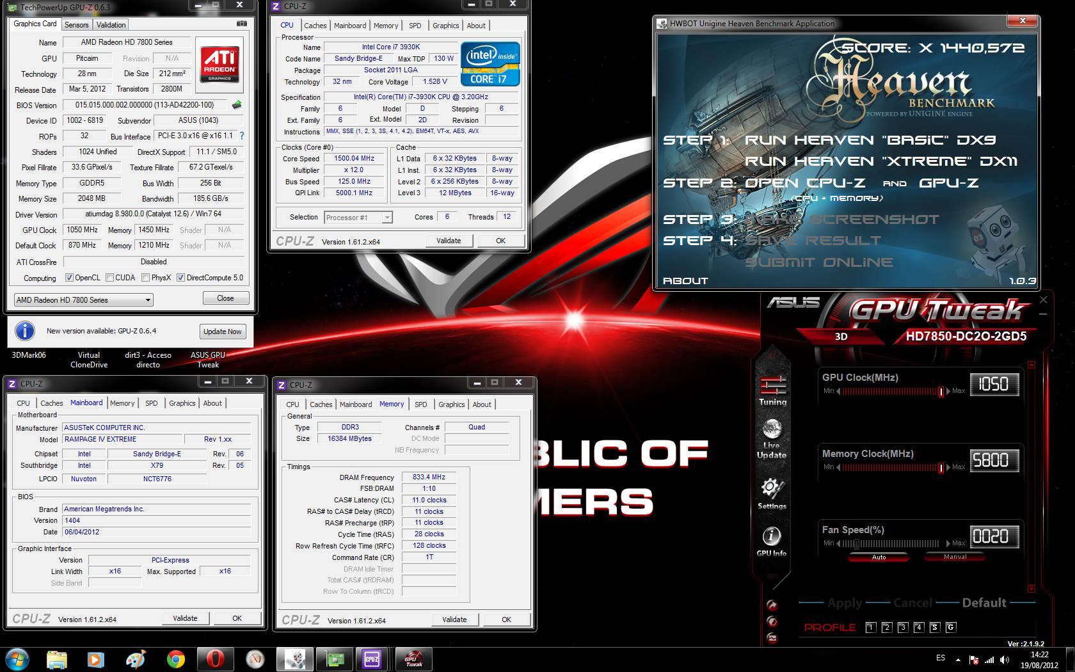Screen dimensions: 1075x672
Task: Click the GPU Clock value field 1050
Action: [994, 384]
